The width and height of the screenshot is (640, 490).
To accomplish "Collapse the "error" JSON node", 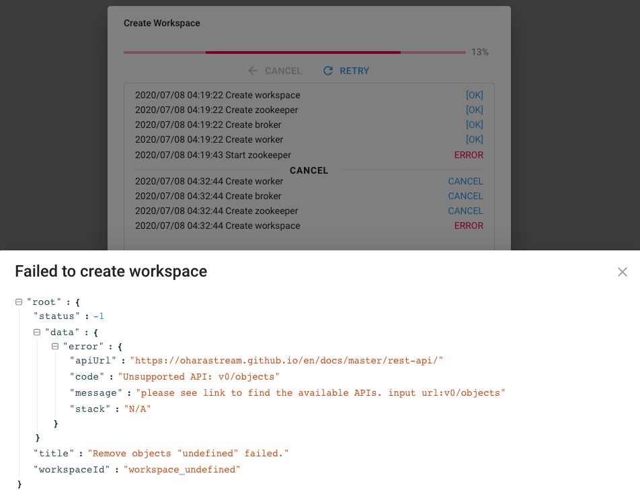I will pyautogui.click(x=55, y=347).
